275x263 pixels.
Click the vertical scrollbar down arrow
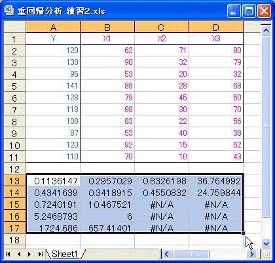coord(266,243)
